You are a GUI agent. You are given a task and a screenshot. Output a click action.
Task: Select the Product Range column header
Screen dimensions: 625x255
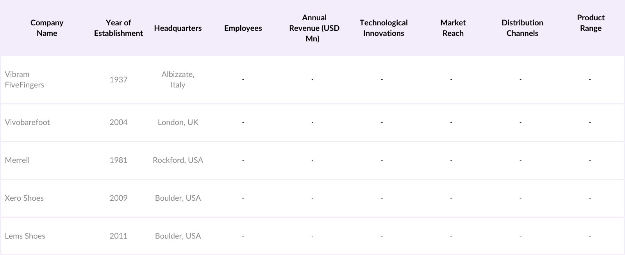tap(591, 23)
